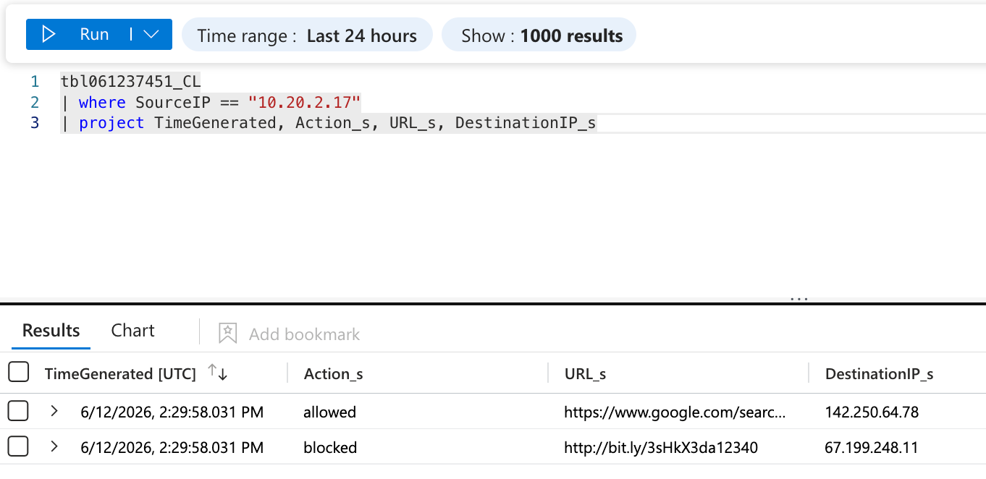Click destination IP 67.199.248.11
Screen dimensions: 986x479
point(872,447)
